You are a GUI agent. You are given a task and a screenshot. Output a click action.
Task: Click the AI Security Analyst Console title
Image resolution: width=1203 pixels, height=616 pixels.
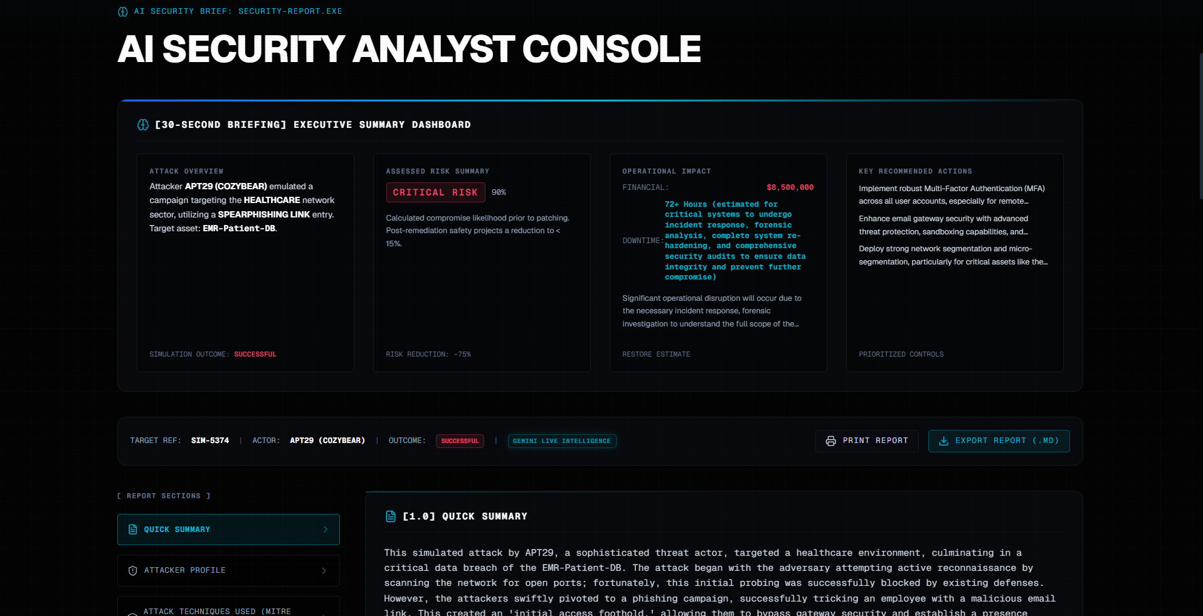(409, 49)
